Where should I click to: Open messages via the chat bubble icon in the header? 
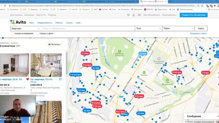point(139,15)
